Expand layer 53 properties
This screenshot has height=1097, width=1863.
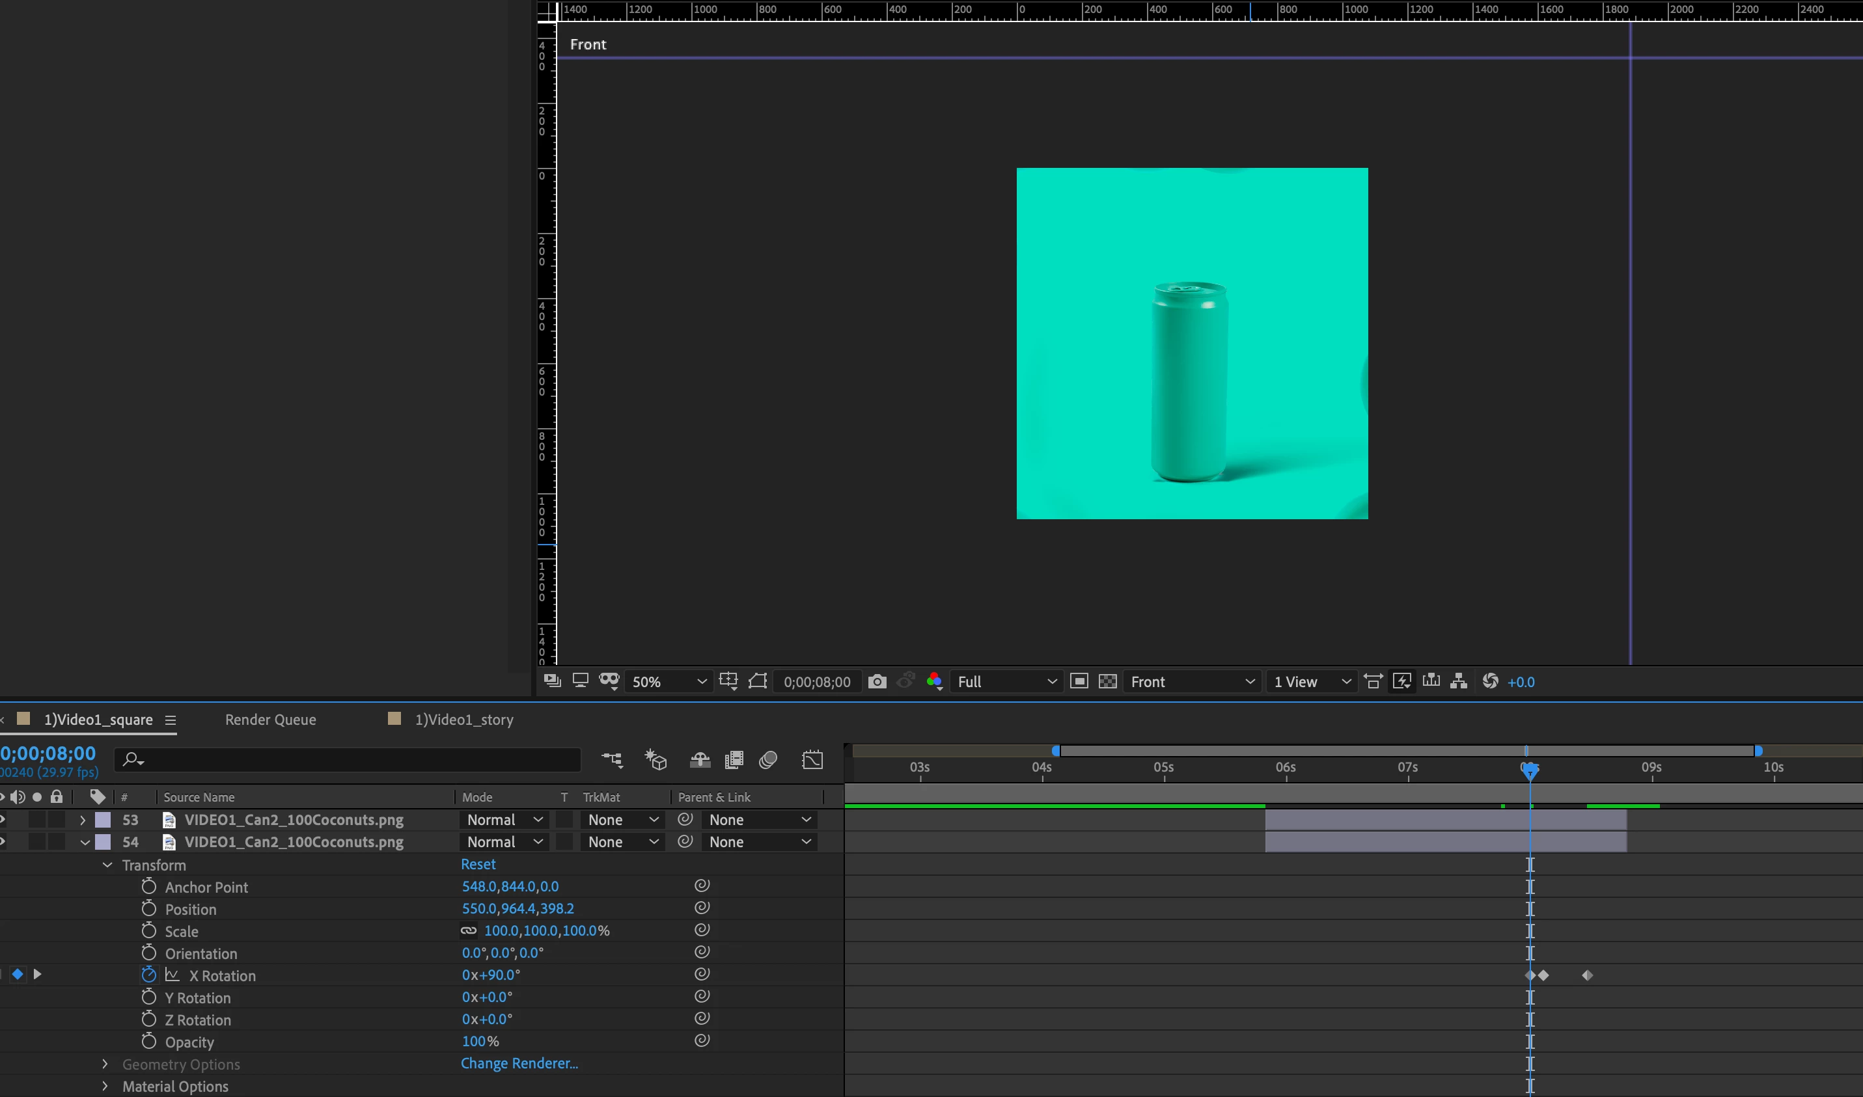point(83,820)
